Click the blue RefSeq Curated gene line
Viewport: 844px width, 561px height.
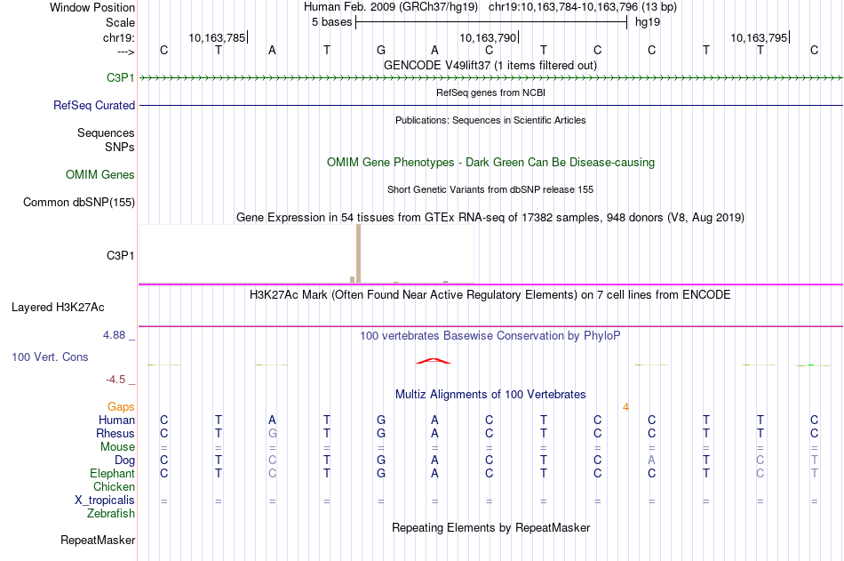[x=490, y=105]
